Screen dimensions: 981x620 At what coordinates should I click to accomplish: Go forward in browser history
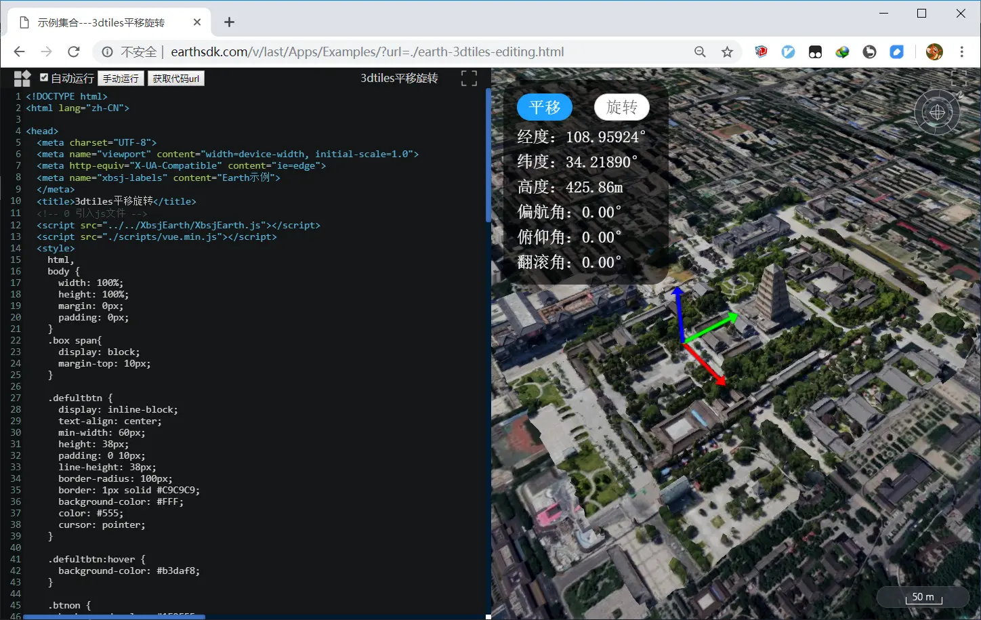click(x=46, y=52)
